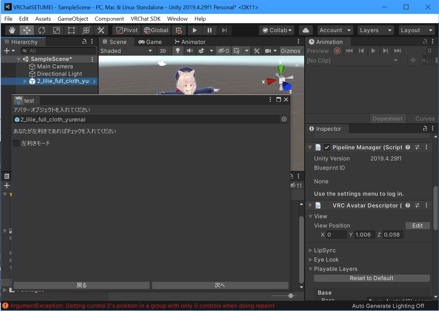Screen dimensions: 439x311
Task: Open the VRChat SDK menu
Action: (145, 19)
